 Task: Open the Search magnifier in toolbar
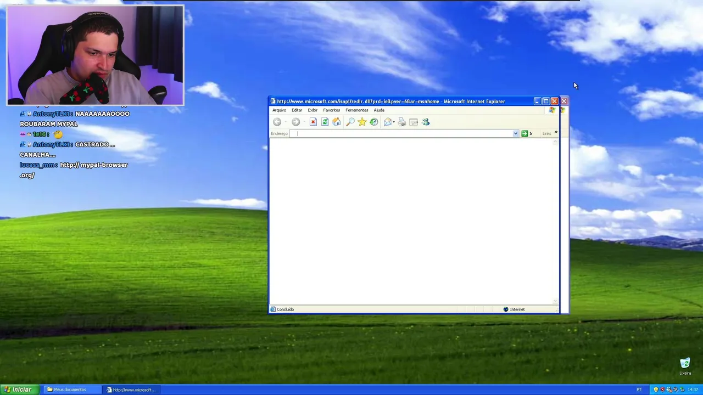click(350, 122)
